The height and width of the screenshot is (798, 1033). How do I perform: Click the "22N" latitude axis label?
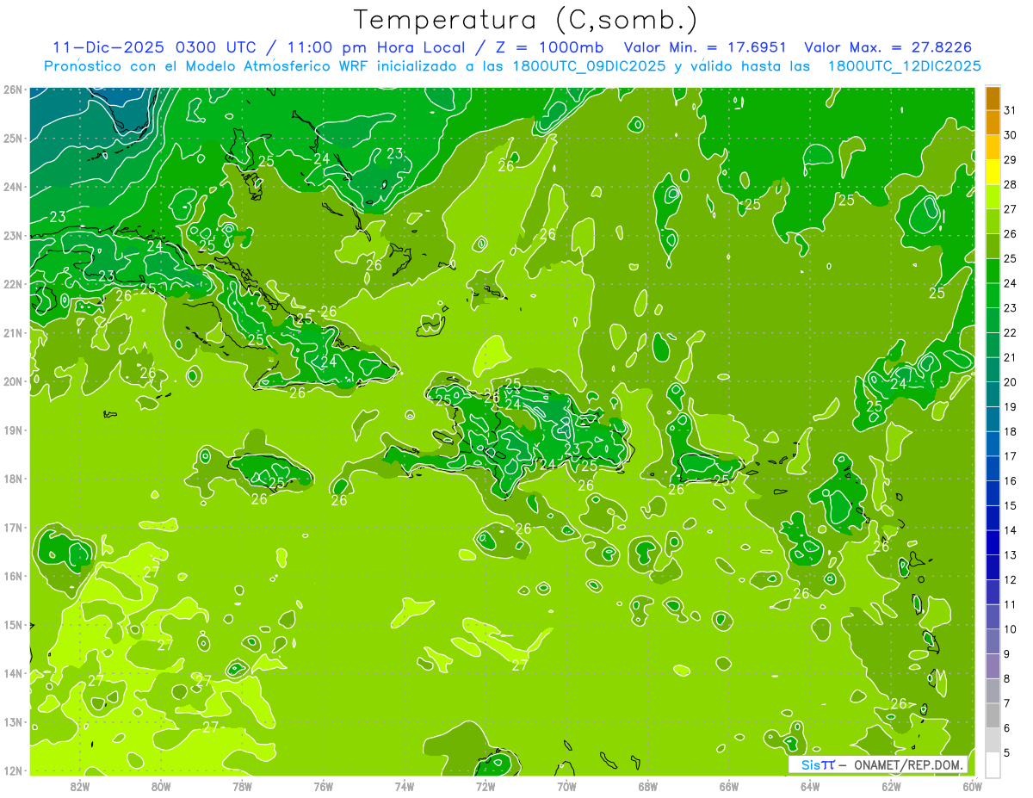(x=12, y=284)
